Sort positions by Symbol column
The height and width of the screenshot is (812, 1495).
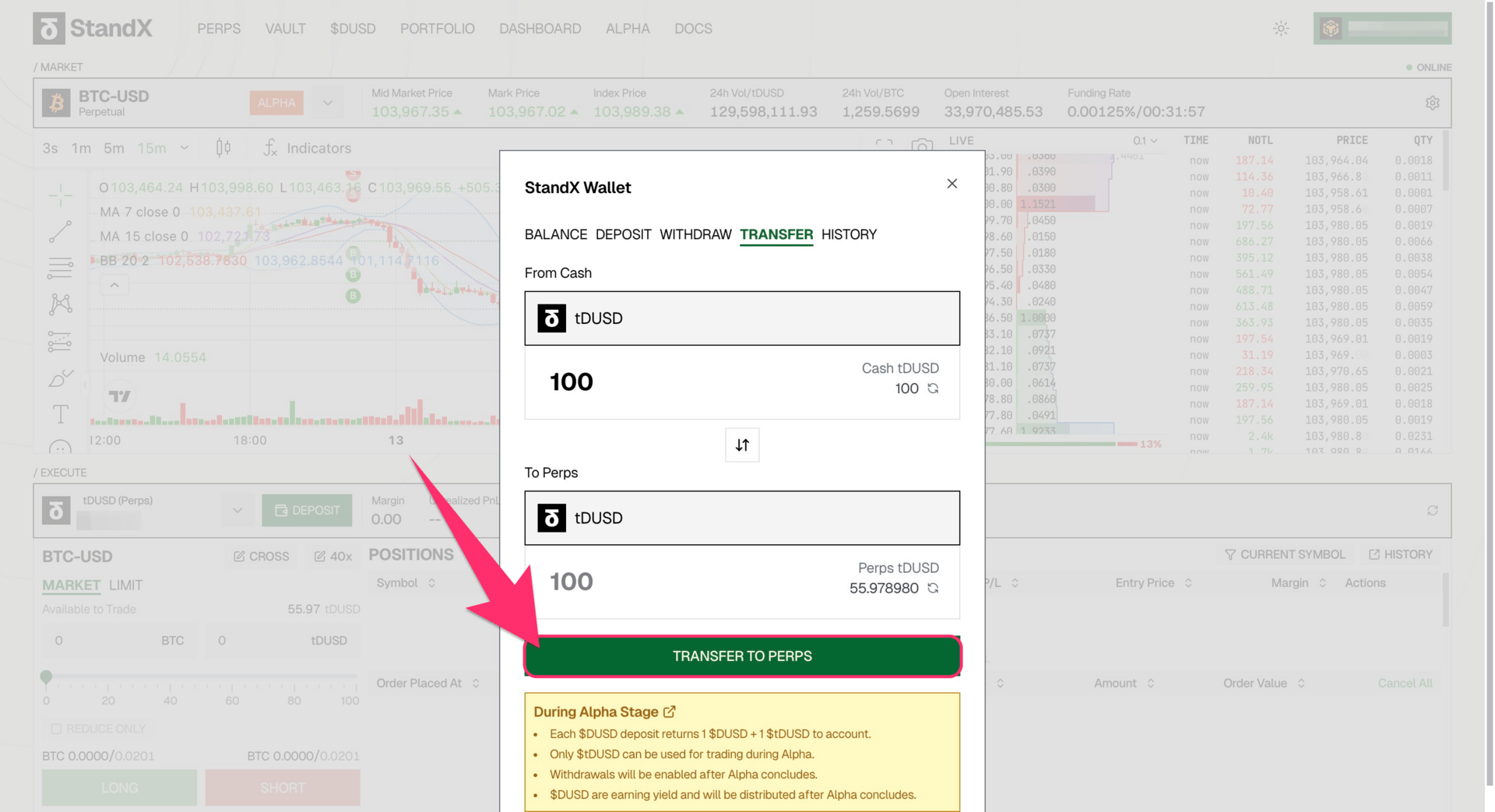(406, 583)
